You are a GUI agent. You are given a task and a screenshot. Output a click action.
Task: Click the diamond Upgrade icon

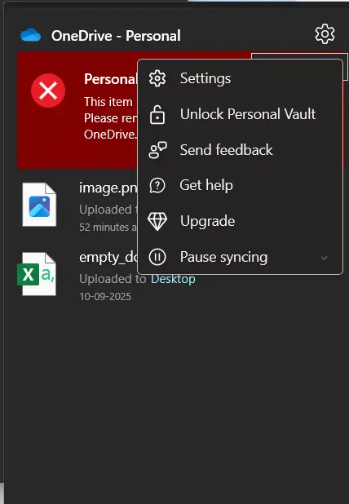pyautogui.click(x=157, y=222)
